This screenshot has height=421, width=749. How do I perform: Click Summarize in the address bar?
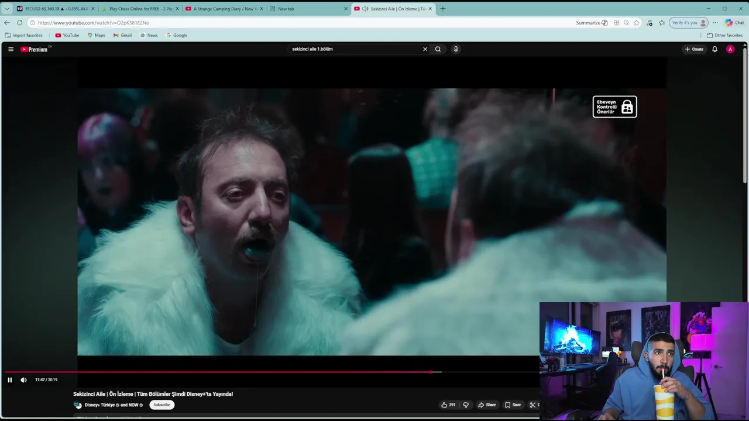coord(592,23)
